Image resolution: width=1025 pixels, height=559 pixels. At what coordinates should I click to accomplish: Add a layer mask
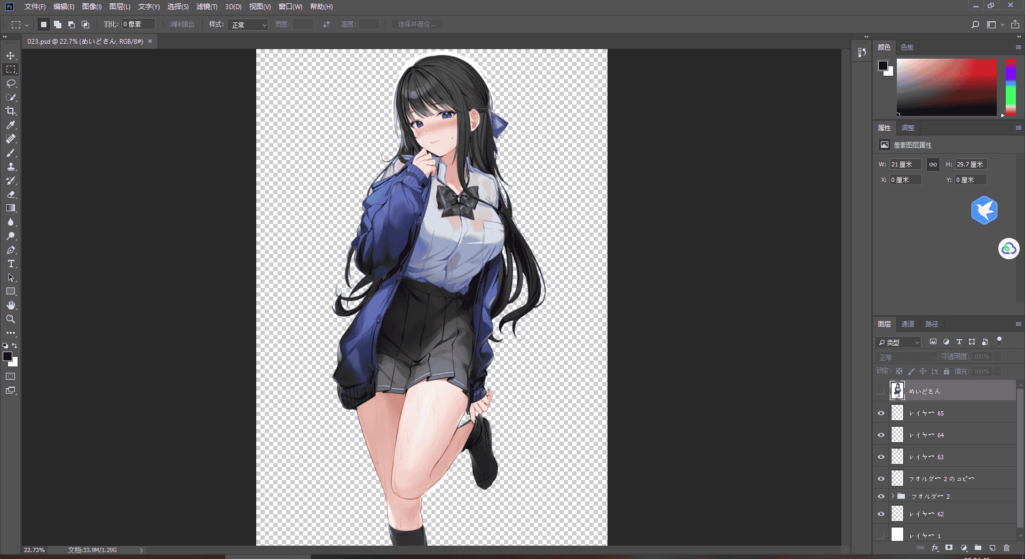[949, 548]
